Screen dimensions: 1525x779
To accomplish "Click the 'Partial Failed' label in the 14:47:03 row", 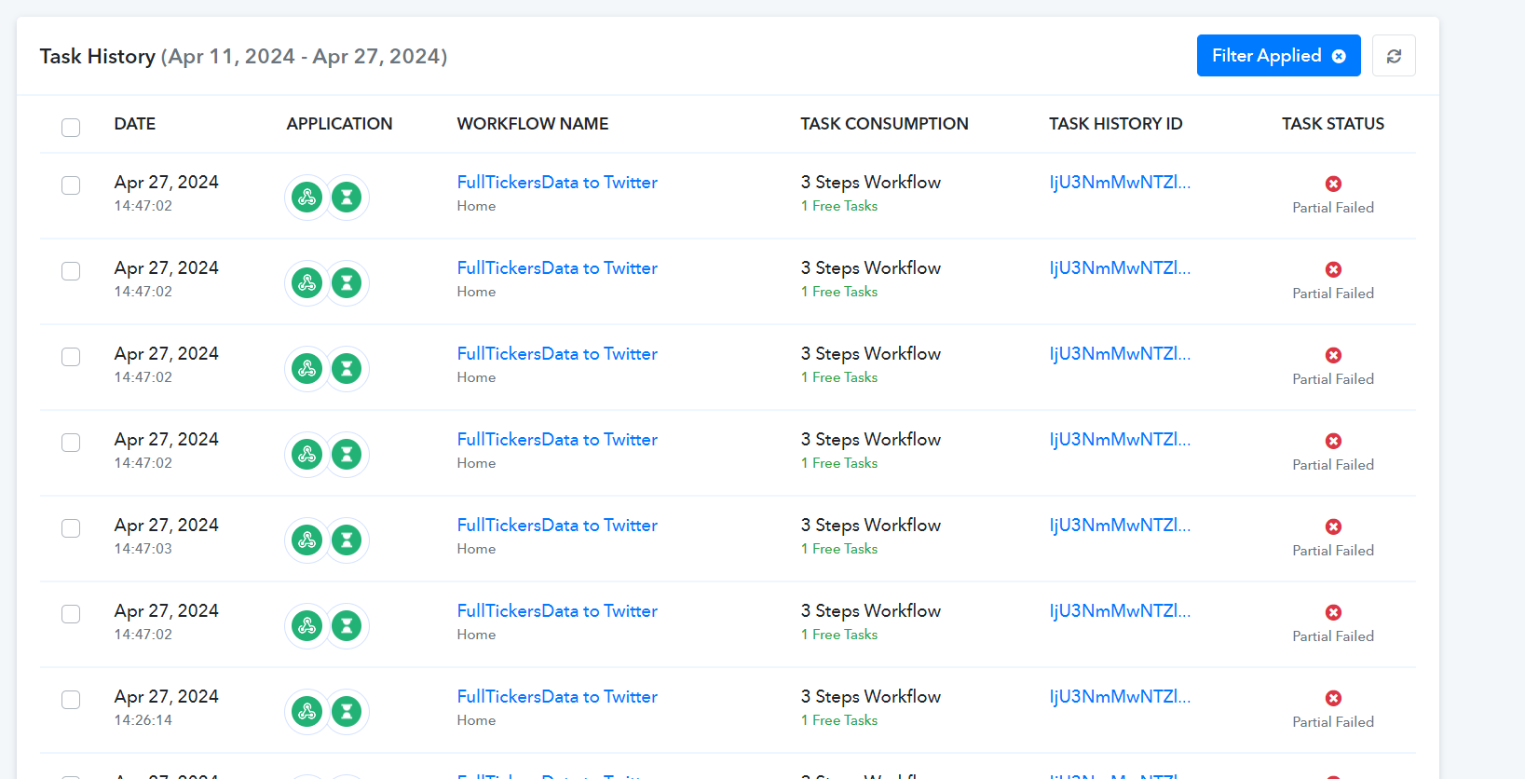I will pos(1333,551).
